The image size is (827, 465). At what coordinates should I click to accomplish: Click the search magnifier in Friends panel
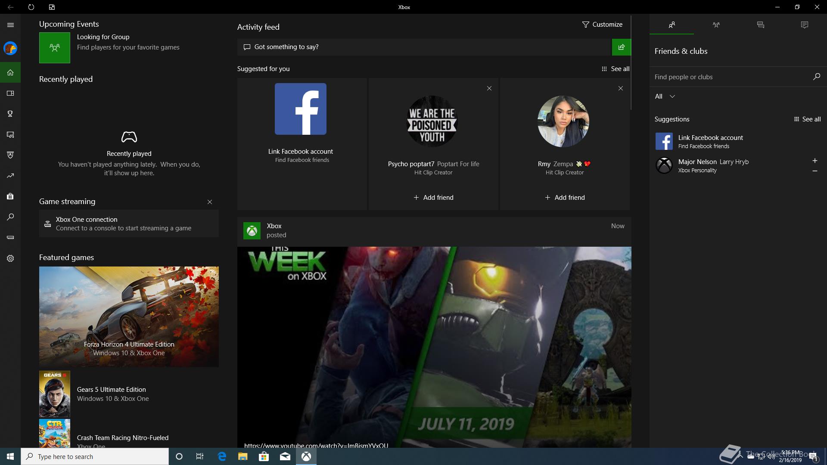tap(816, 77)
